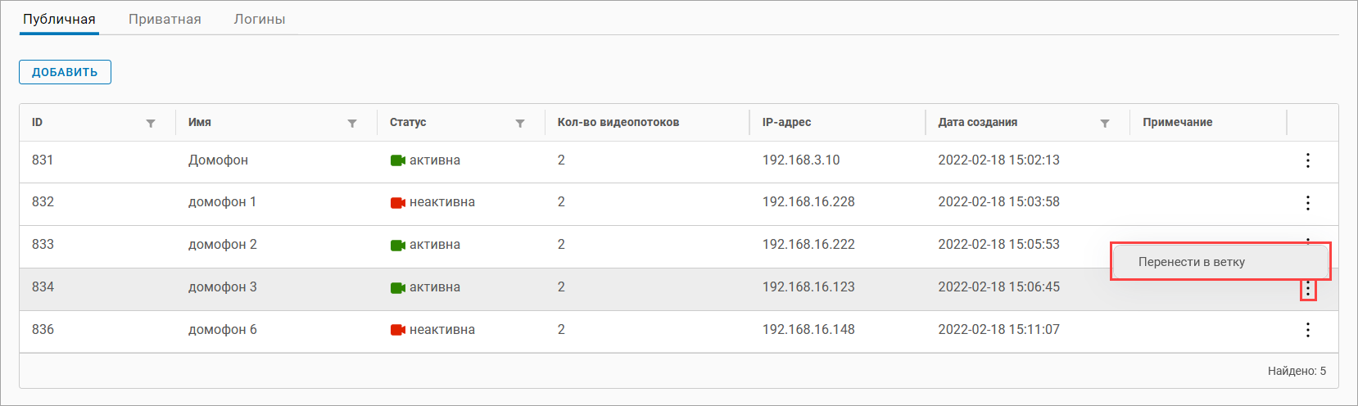Click green camera icon for camera 831
1358x406 pixels.
tap(398, 160)
